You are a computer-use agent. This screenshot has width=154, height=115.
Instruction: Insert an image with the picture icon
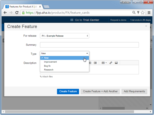coord(116,63)
